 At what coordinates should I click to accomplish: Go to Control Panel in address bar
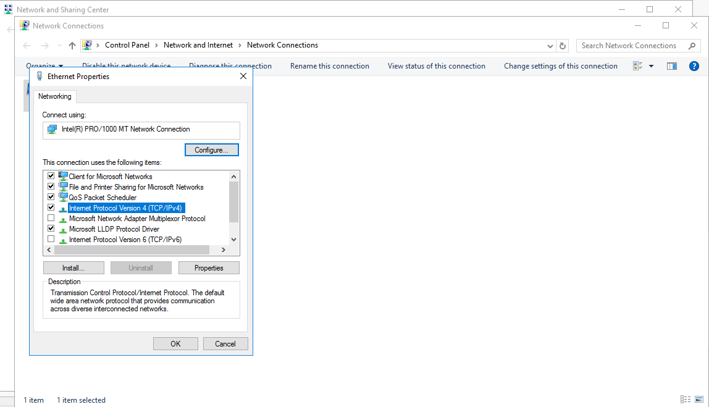[x=127, y=45]
